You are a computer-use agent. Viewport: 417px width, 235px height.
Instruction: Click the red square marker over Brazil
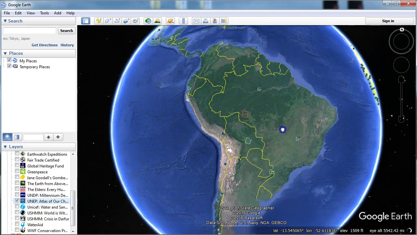245,114
